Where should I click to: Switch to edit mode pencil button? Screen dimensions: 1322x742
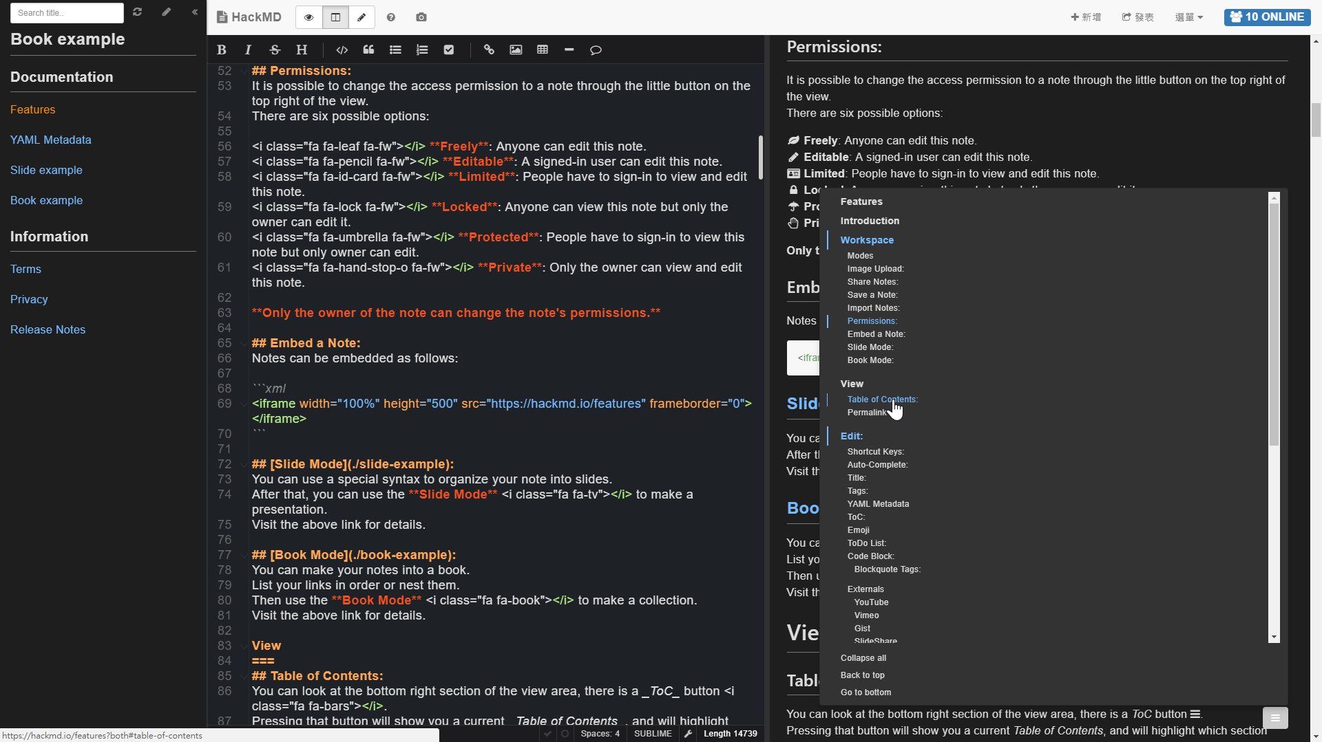point(361,17)
